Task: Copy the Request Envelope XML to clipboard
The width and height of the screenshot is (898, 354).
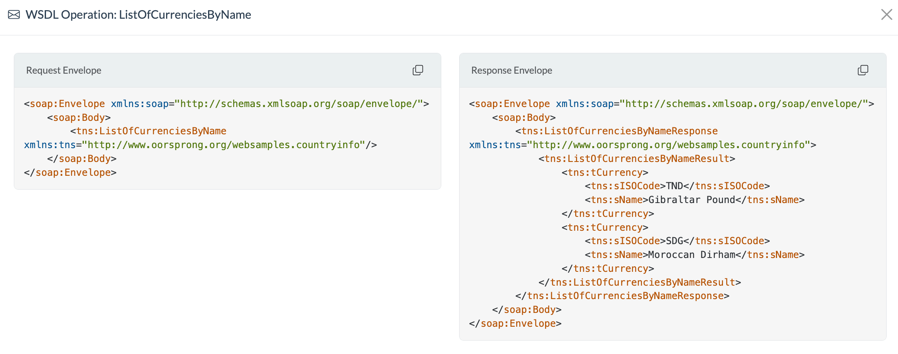Action: tap(418, 70)
